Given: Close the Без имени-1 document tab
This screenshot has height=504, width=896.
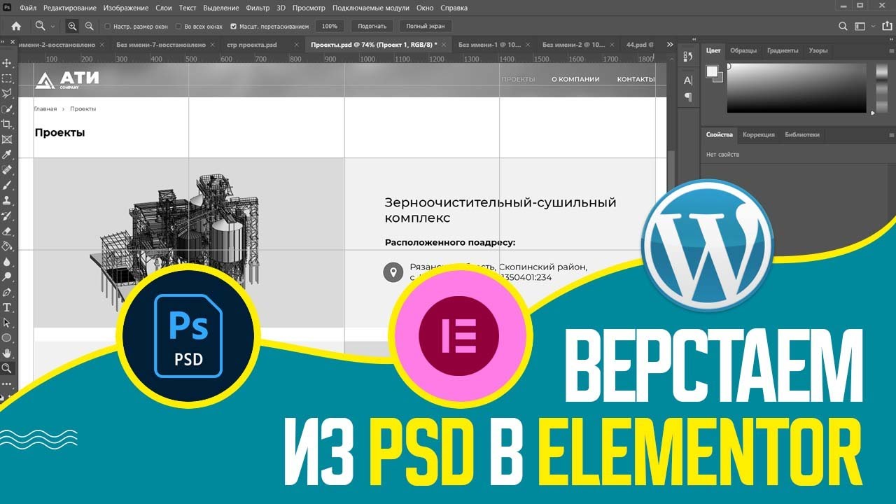Looking at the screenshot, I should (x=526, y=45).
